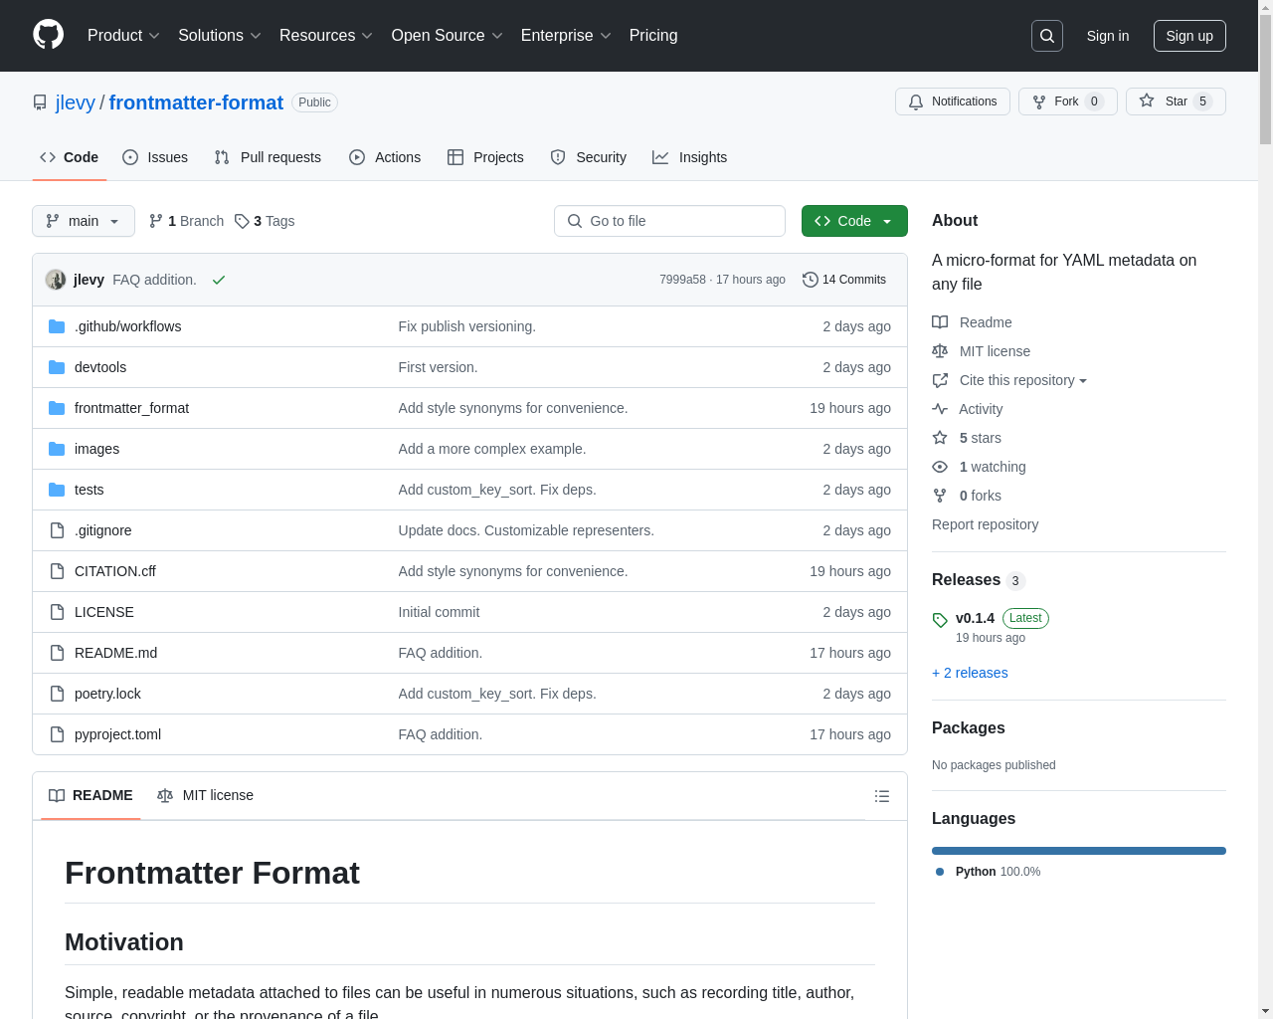This screenshot has height=1019, width=1273.
Task: Expand the green Code dropdown button
Action: (854, 221)
